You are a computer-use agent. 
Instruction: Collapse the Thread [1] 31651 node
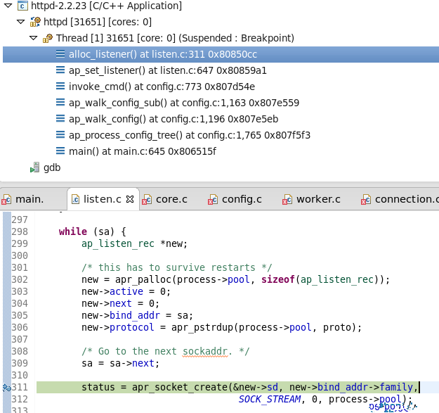[33, 38]
